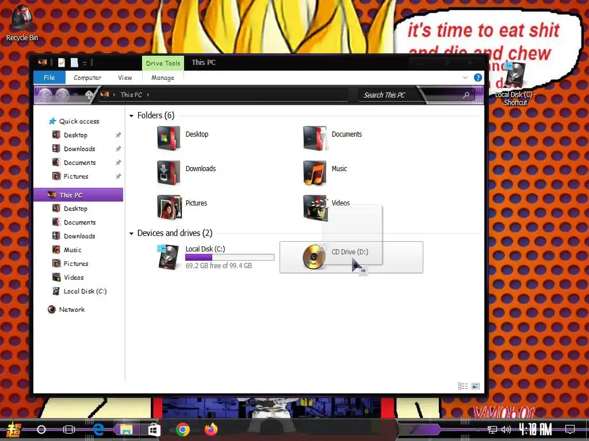Select Documents under Quick access

tap(79, 163)
